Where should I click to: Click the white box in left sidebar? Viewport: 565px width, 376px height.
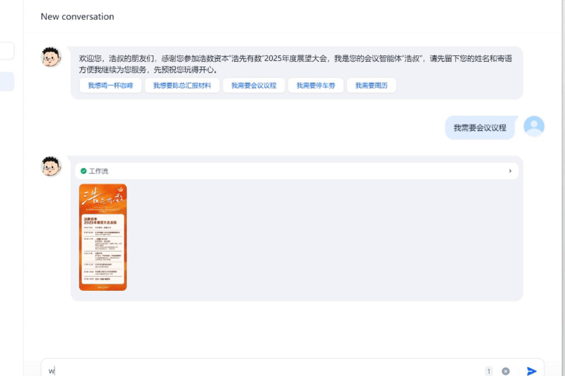click(7, 51)
